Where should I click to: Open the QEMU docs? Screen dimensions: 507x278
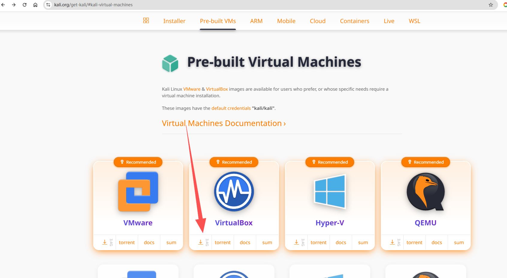[x=437, y=242]
